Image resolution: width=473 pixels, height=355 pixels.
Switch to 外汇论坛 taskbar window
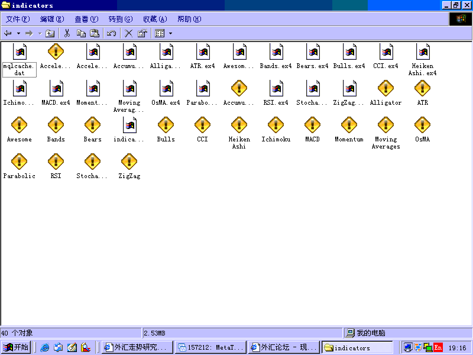[284, 347]
